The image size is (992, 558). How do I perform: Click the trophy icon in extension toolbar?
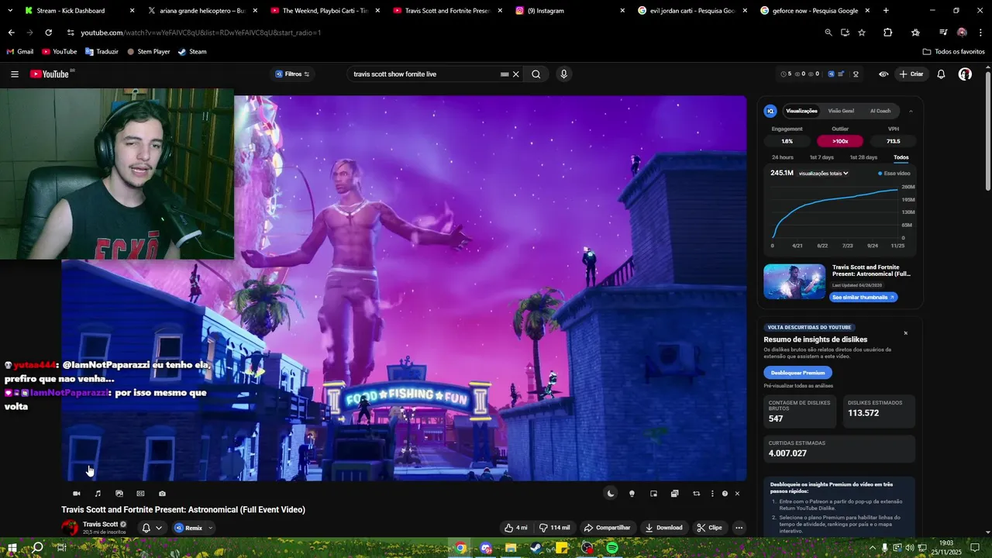(x=856, y=74)
